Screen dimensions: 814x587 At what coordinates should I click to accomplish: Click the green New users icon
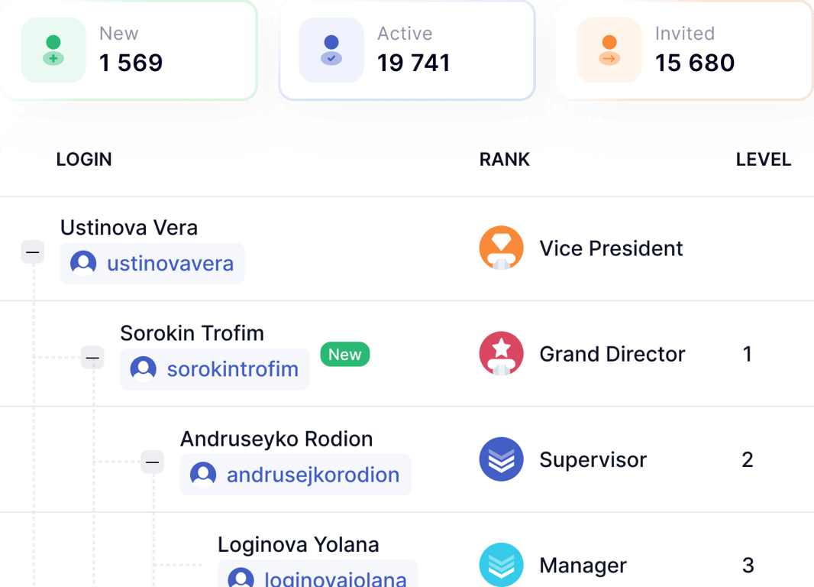(53, 50)
